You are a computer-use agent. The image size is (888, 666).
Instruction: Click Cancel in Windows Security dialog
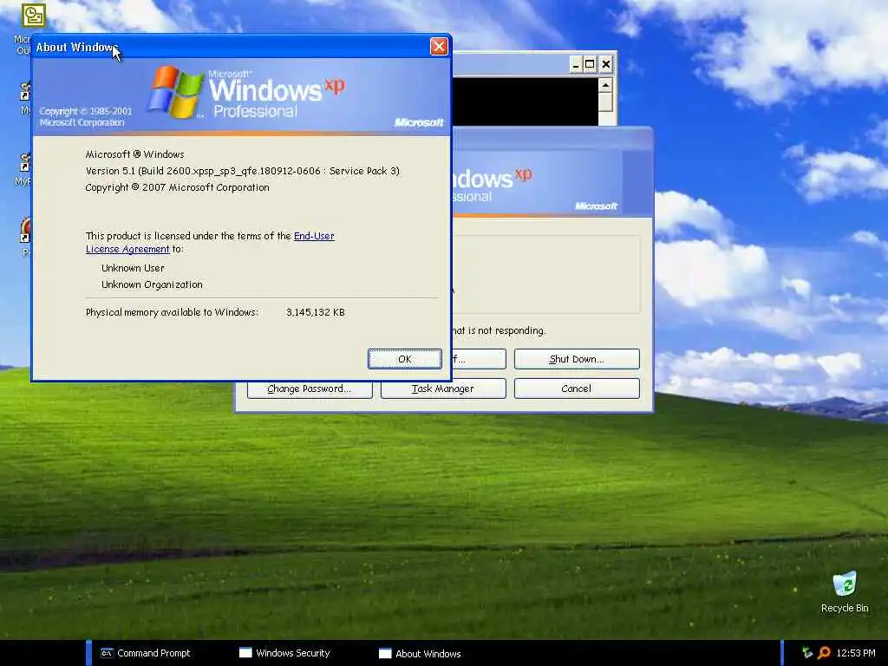point(577,388)
